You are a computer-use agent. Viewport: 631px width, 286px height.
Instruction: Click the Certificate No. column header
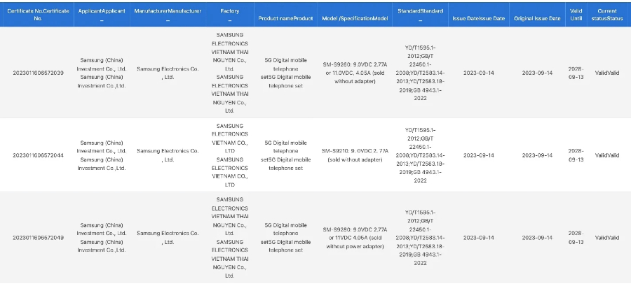[38, 14]
